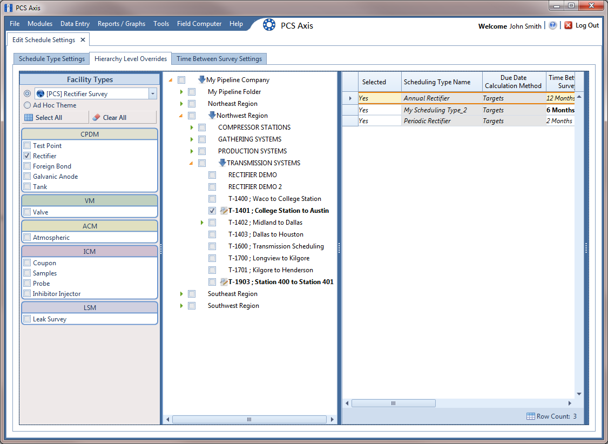This screenshot has width=608, height=444.
Task: Click the grid horizontal scrollbar thumb
Action: pos(393,403)
